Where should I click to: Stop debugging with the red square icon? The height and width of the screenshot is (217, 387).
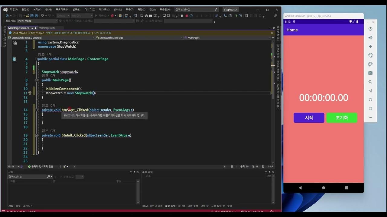(x=187, y=16)
